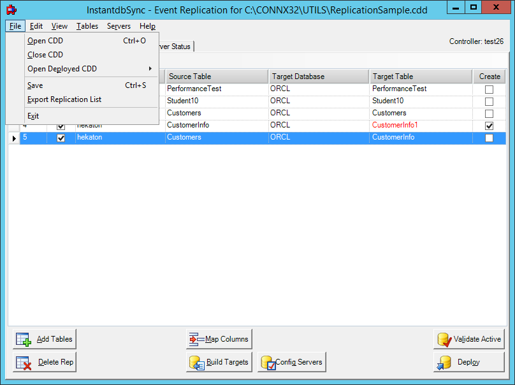515x385 pixels.
Task: Open the Servers menu
Action: coord(119,26)
